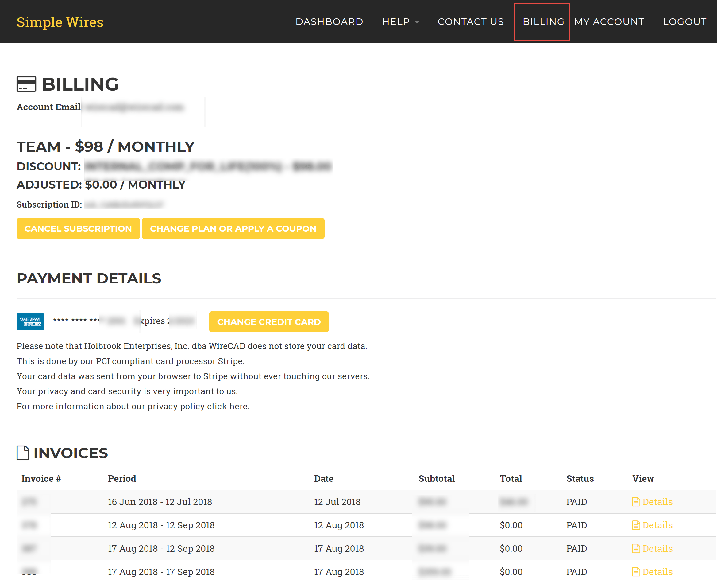This screenshot has height=580, width=717.
Task: Select the Billing nav item
Action: click(x=543, y=22)
